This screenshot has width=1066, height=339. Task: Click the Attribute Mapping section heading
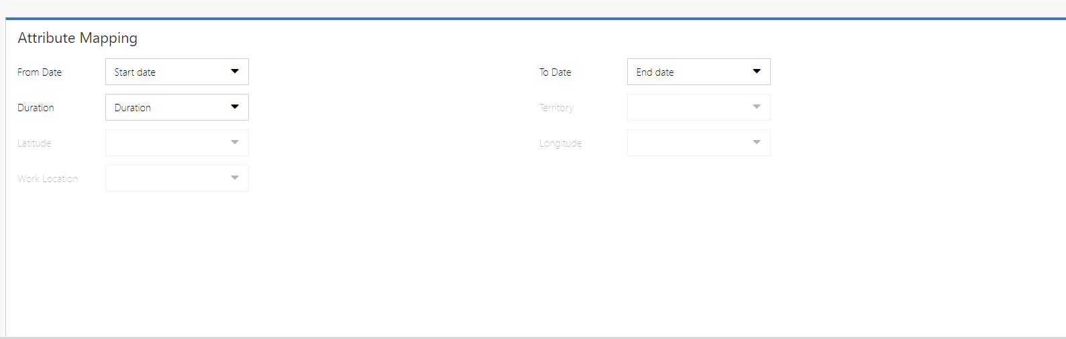tap(77, 38)
